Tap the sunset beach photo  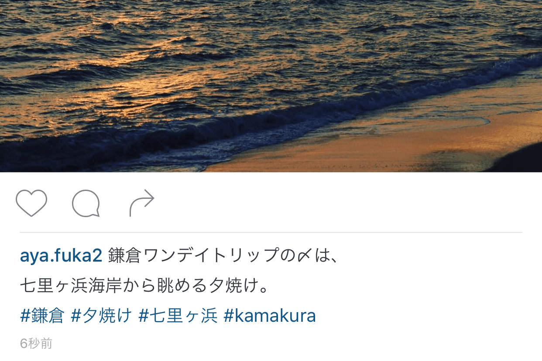coord(271,86)
